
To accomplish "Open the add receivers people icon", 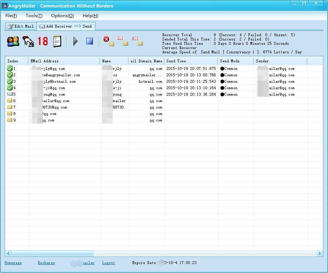I will pyautogui.click(x=13, y=41).
